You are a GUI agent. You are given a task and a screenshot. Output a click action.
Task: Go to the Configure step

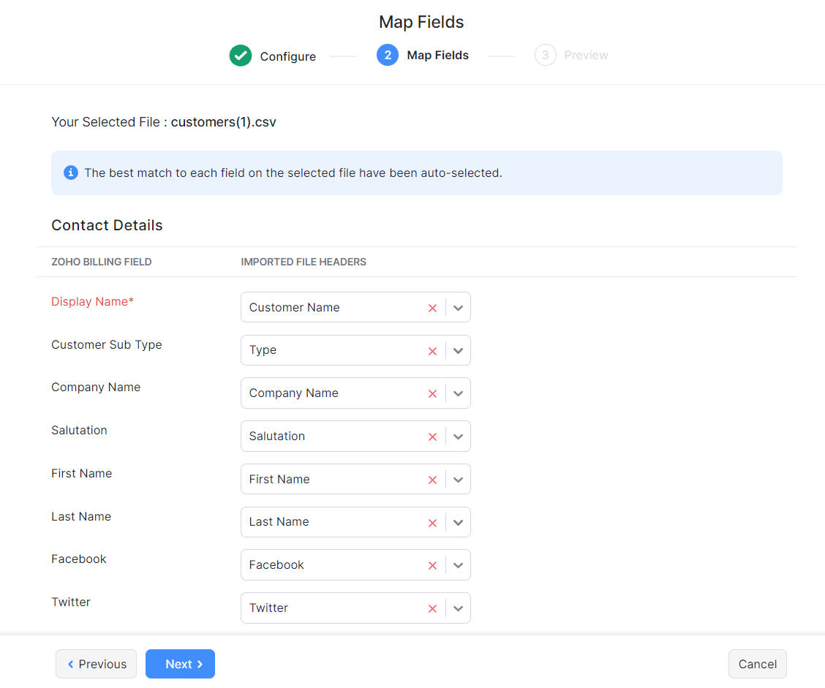[x=287, y=56]
